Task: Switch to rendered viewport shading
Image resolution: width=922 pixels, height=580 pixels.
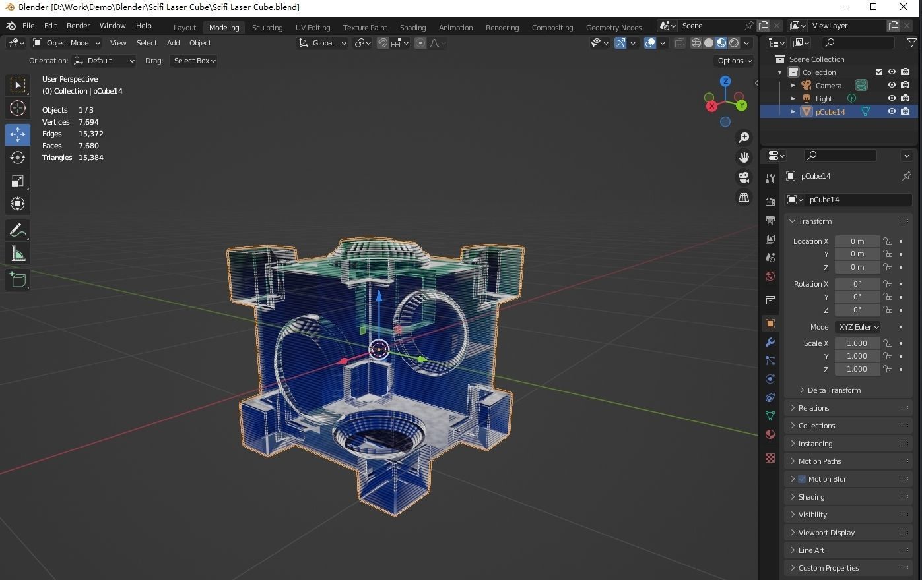Action: coord(734,43)
